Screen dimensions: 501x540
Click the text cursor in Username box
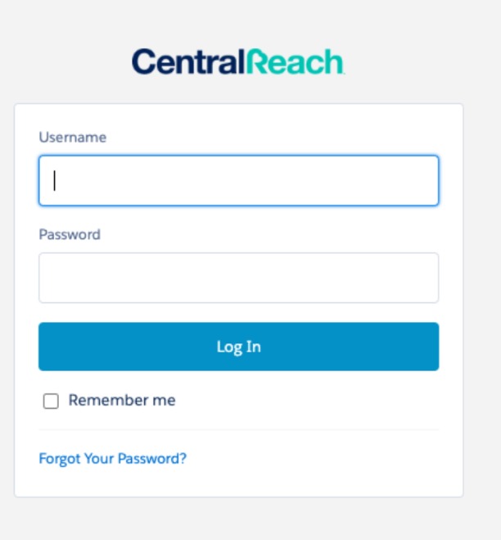point(55,180)
